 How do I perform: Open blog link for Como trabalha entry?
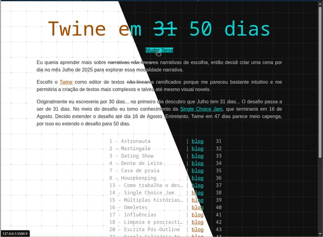[198, 185]
